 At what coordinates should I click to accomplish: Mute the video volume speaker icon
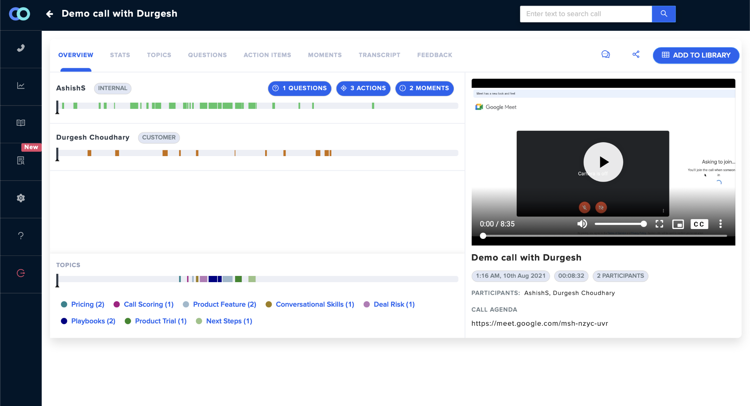582,224
